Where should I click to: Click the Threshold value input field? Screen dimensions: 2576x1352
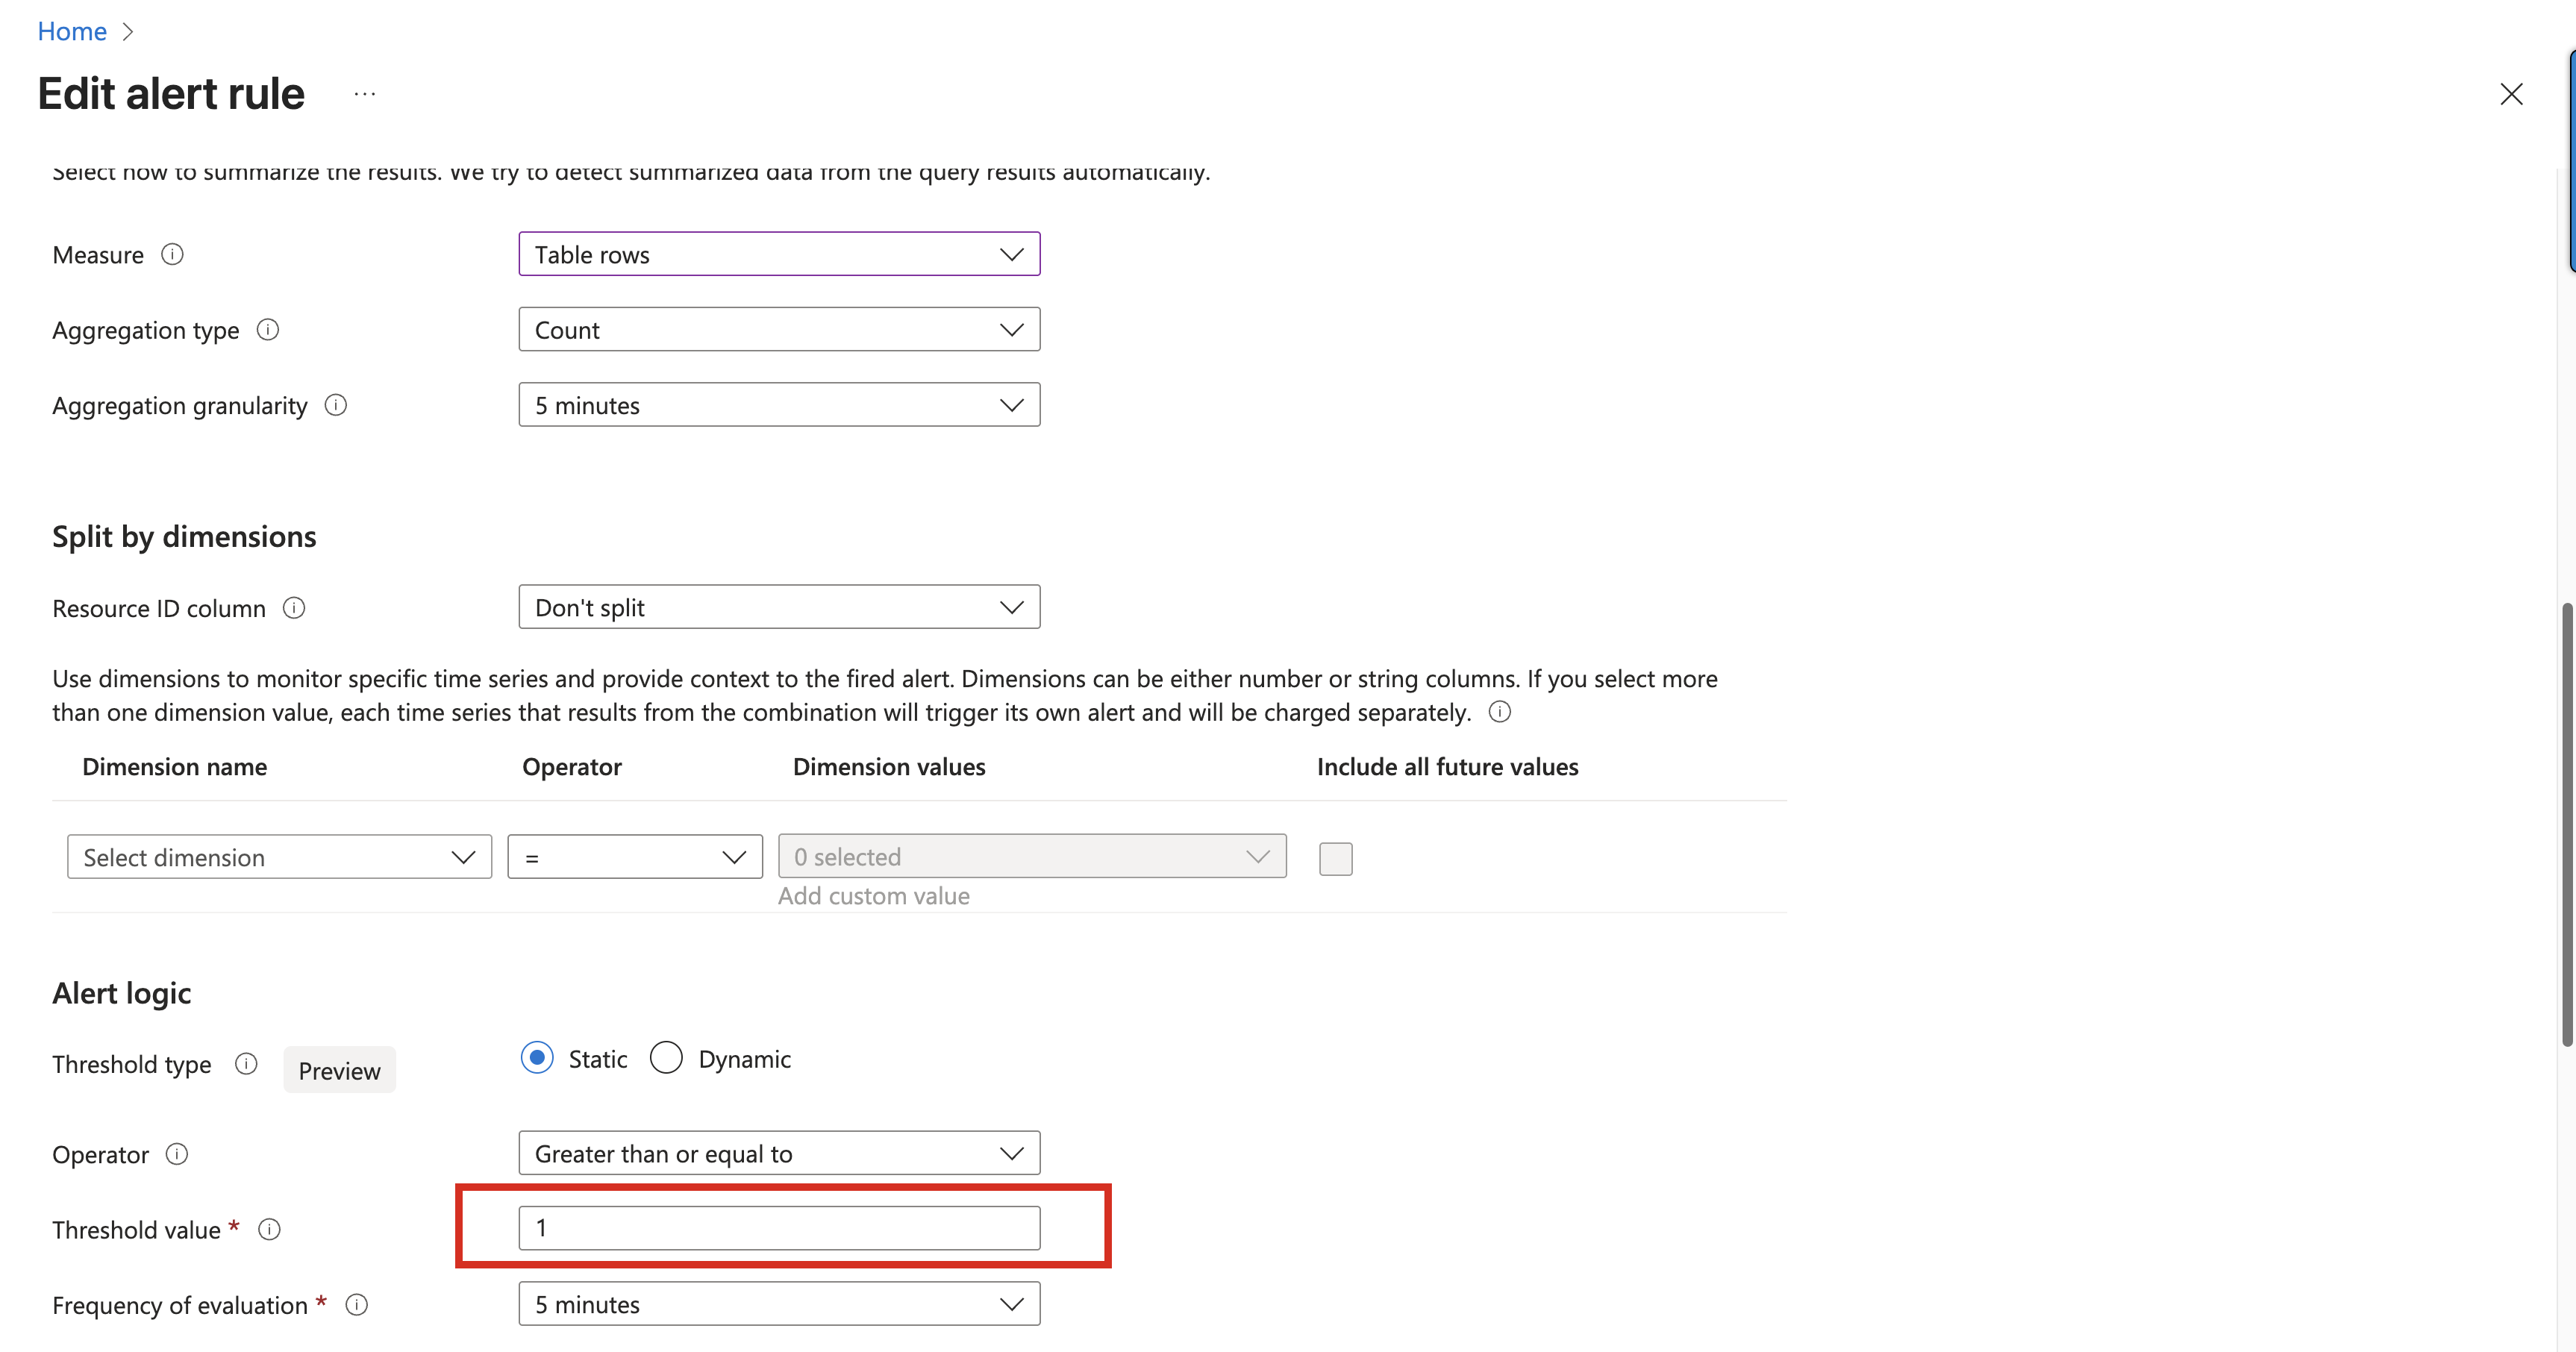coord(779,1228)
